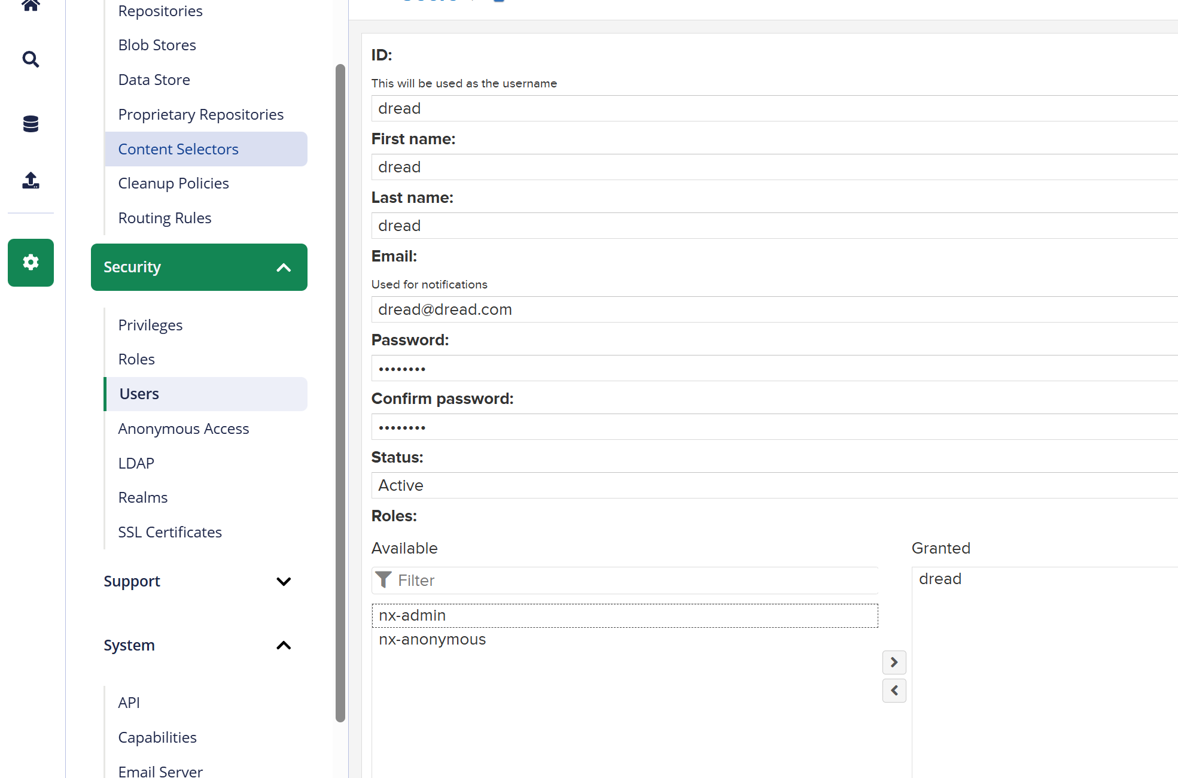Collapse the Security section
The width and height of the screenshot is (1178, 778).
coord(284,268)
